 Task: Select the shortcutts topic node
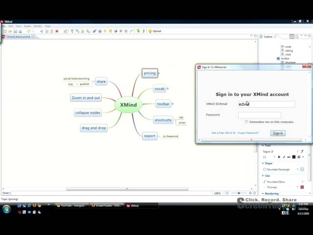click(163, 120)
